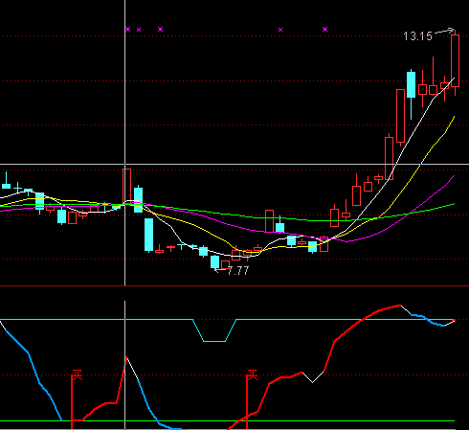Image resolution: width=469 pixels, height=430 pixels.
Task: Click the red candlestick on the crosshair line
Action: tap(127, 186)
